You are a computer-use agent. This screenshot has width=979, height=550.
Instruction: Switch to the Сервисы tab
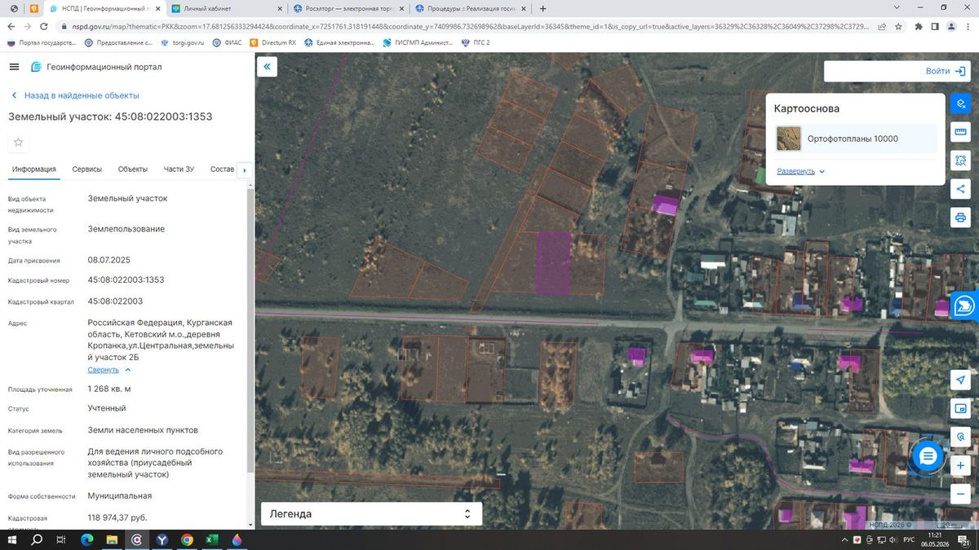(87, 169)
